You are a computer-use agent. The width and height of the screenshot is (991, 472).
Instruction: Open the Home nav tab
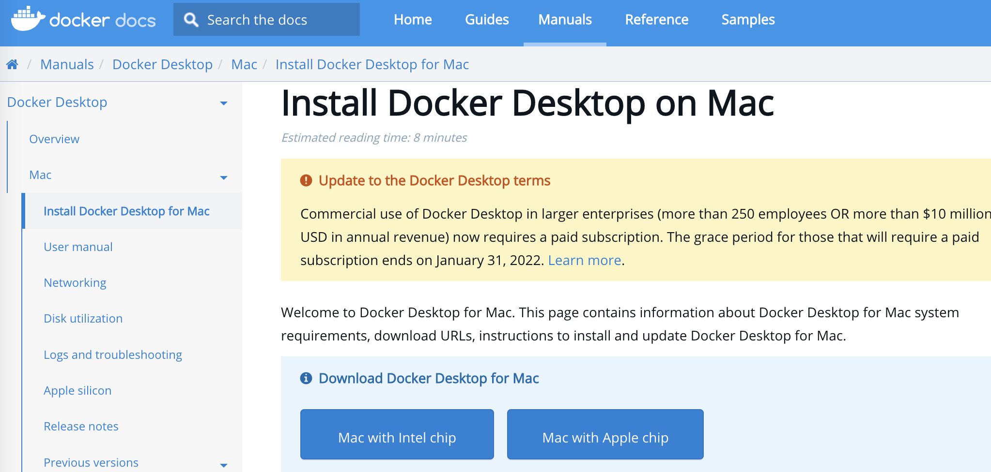[413, 19]
